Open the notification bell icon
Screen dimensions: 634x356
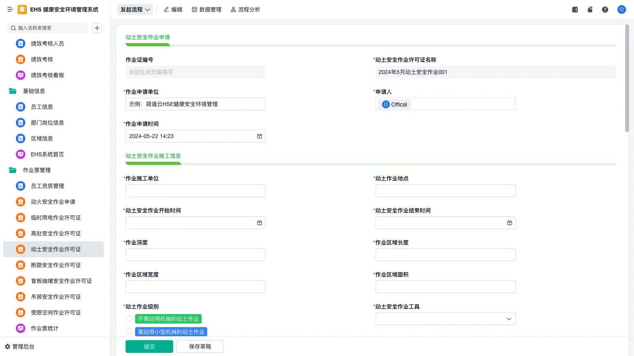pos(590,9)
